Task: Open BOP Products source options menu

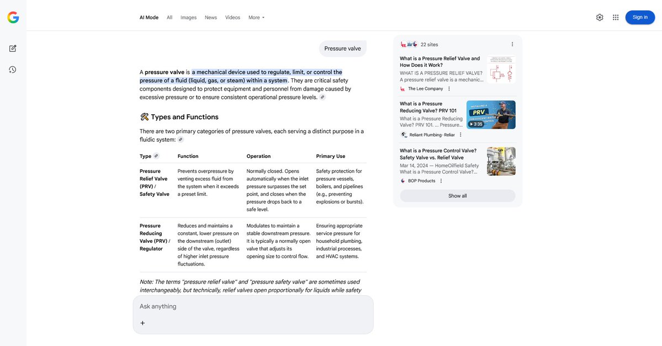Action: click(441, 180)
